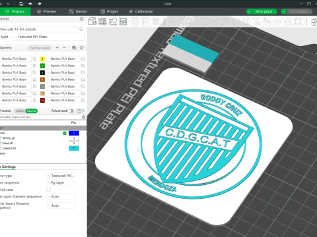This screenshot has height=237, width=317.
Task: Add a model with the cube icon
Action: (x=92, y=22)
